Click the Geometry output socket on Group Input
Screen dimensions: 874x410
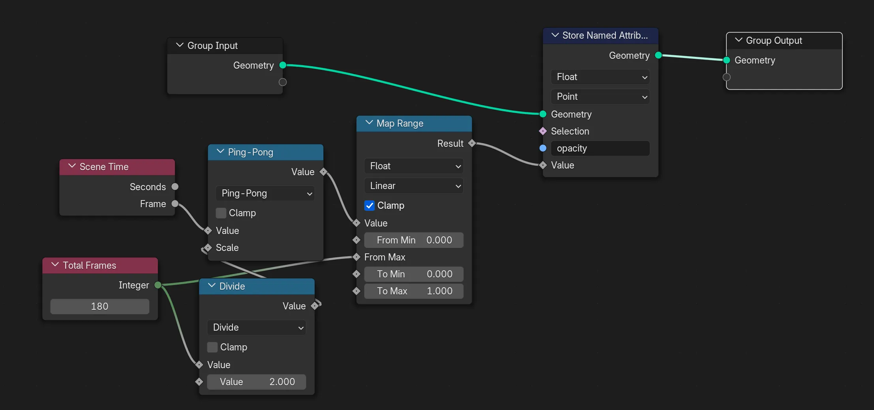282,65
